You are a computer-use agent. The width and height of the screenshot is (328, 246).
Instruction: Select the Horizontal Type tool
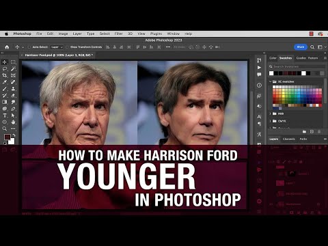(x=5, y=115)
